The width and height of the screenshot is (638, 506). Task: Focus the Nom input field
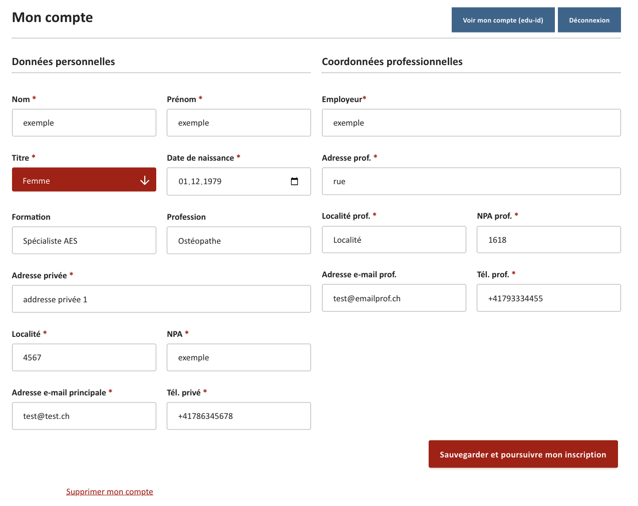(84, 123)
